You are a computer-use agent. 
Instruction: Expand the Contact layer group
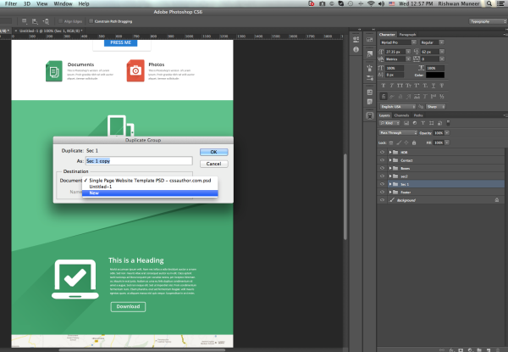[x=390, y=160]
